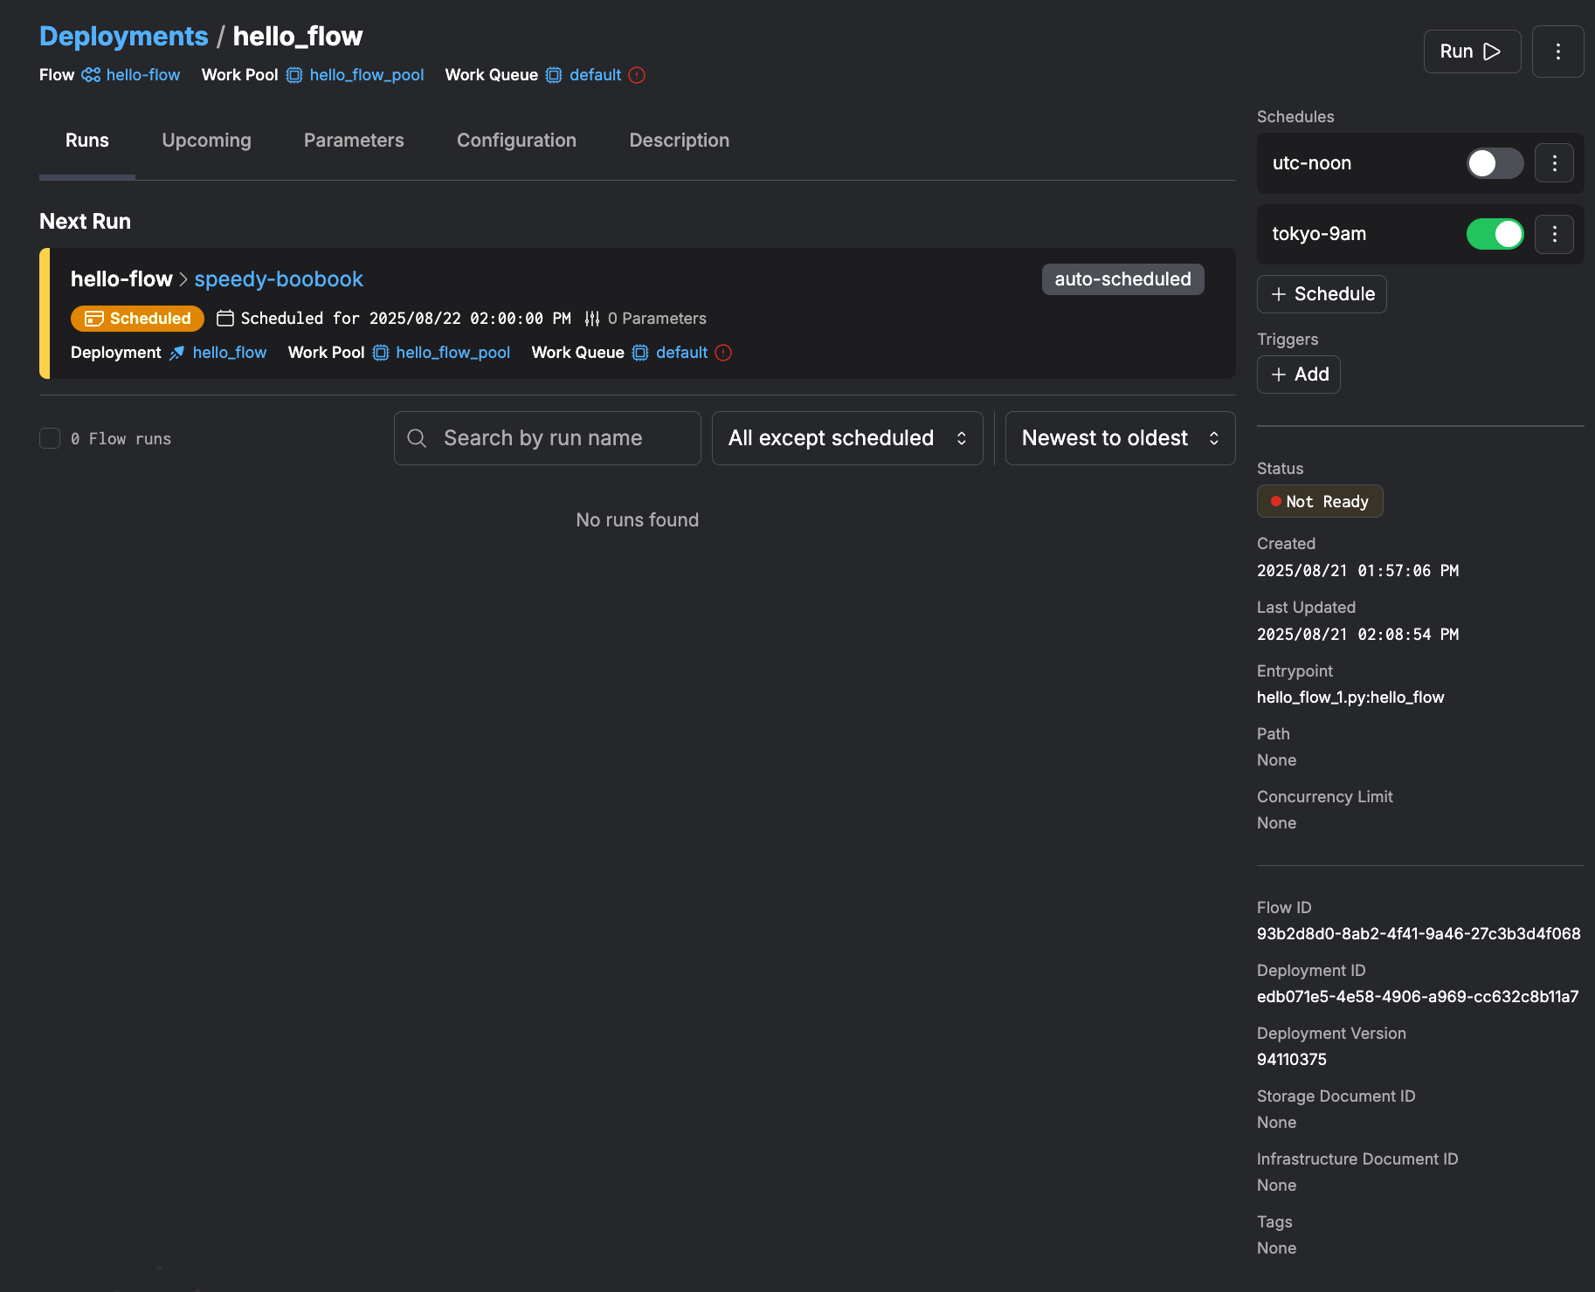The width and height of the screenshot is (1595, 1292).
Task: Click the red warning icon beside header Work Queue
Action: click(x=637, y=75)
